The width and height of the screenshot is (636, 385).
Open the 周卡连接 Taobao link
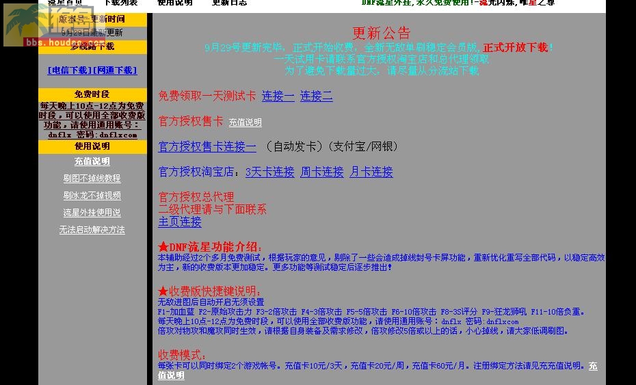coord(322,172)
